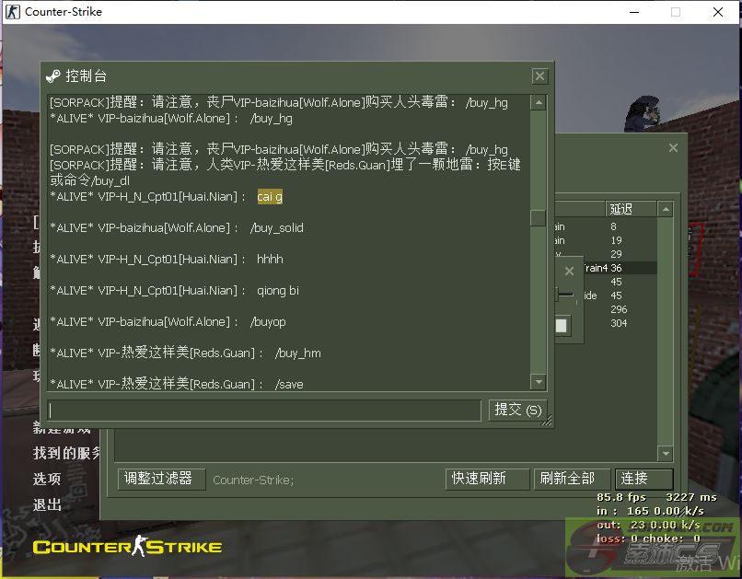
Task: Select the server row with ping 296
Action: (620, 309)
